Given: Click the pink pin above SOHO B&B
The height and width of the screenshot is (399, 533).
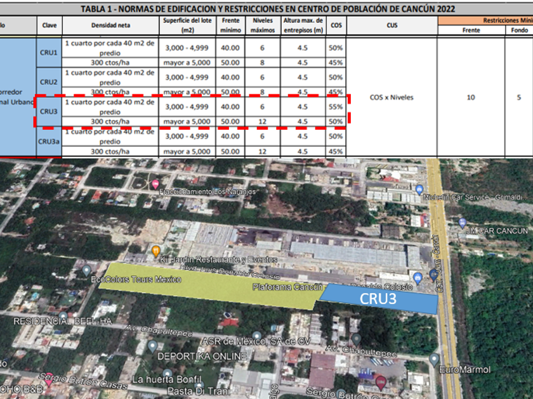Looking at the screenshot, I should point(49,381).
